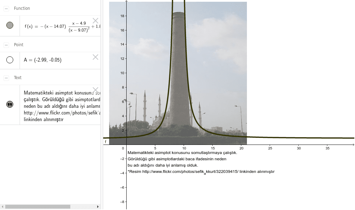Screen dimensions: 355x210
Task: Click the algebra panel horizontal scrollbar thumb
Action: [38, 206]
